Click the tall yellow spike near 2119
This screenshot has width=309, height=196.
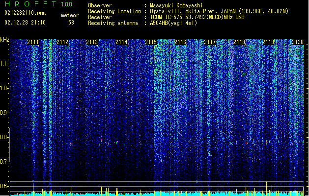click(267, 189)
